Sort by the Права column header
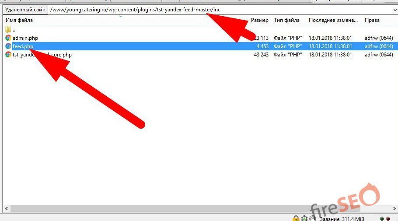The image size is (398, 221). coord(372,20)
